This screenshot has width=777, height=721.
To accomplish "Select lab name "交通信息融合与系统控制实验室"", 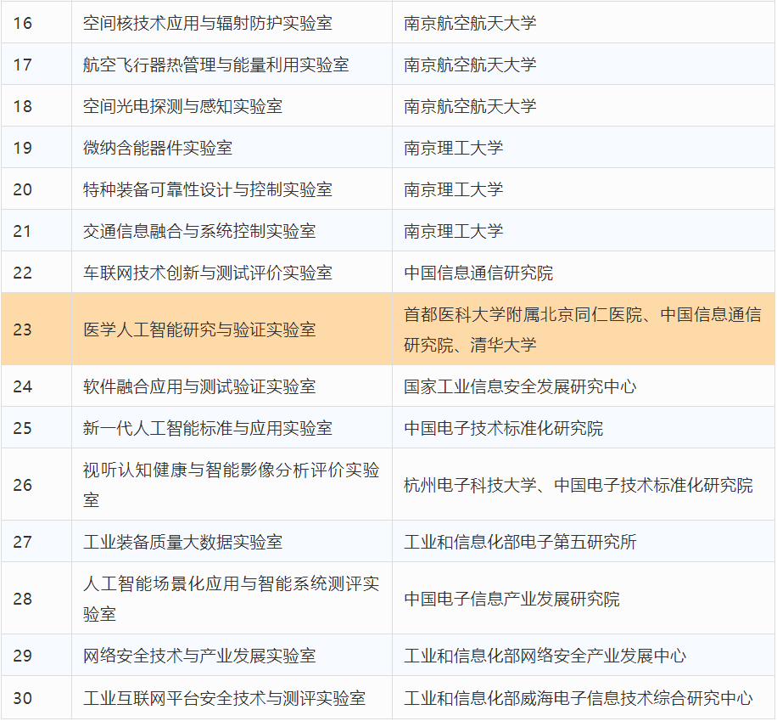I will click(x=199, y=231).
